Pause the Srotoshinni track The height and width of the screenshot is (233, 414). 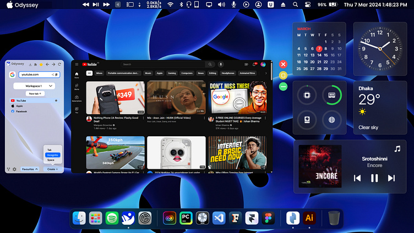coord(374,177)
